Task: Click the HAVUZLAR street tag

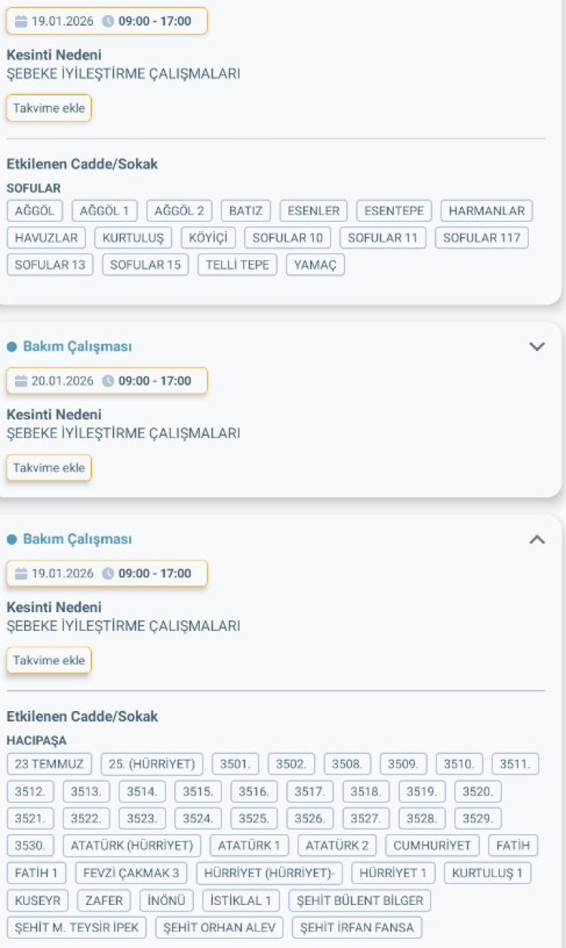Action: pyautogui.click(x=46, y=238)
